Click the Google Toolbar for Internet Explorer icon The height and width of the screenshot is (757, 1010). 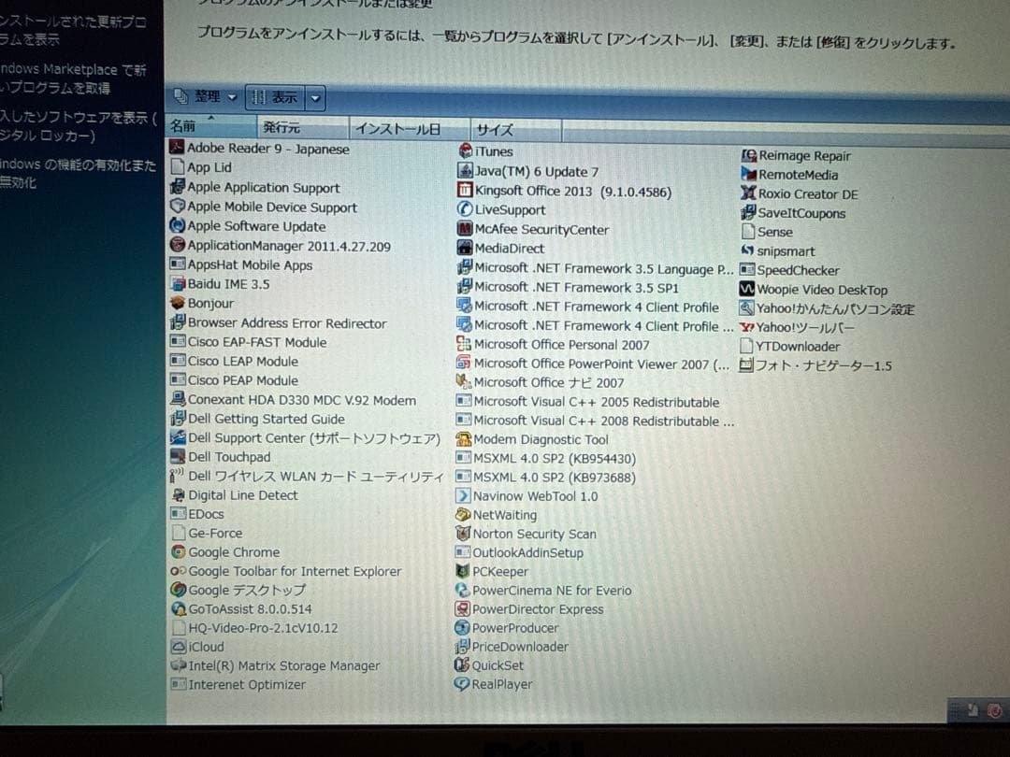point(179,571)
